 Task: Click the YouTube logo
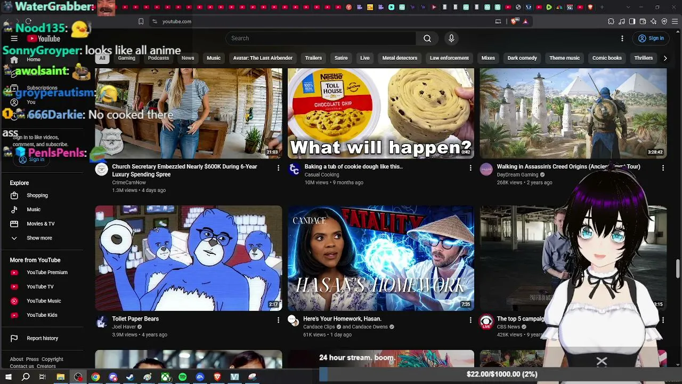[44, 38]
